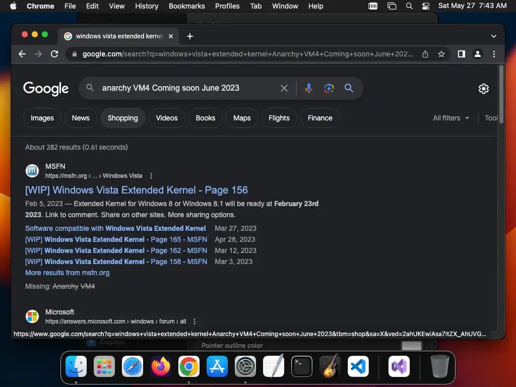The width and height of the screenshot is (516, 387).
Task: Open the Page 165 - MSFN sublink
Action: [116, 239]
